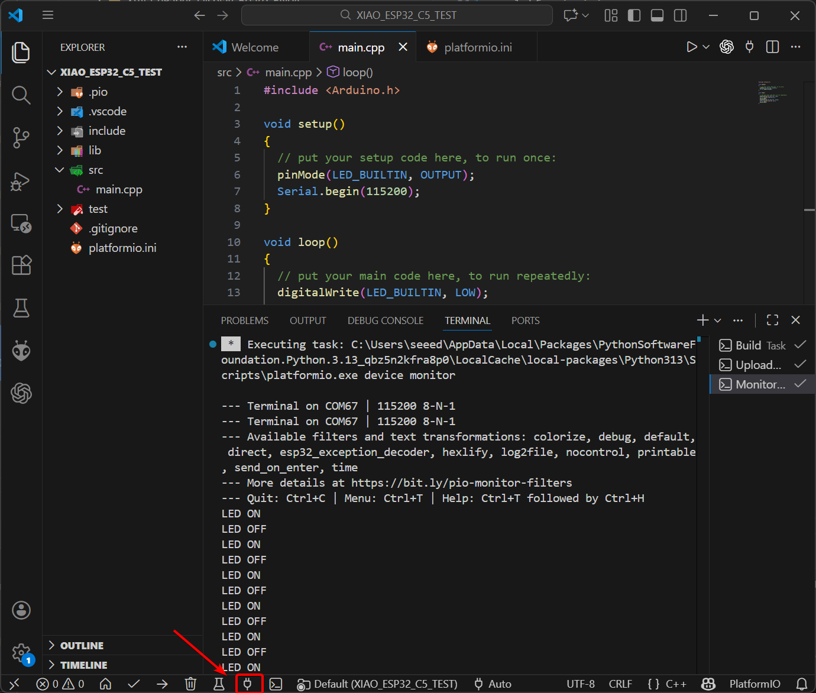Open the Extensions view
The height and width of the screenshot is (693, 816).
tap(21, 265)
